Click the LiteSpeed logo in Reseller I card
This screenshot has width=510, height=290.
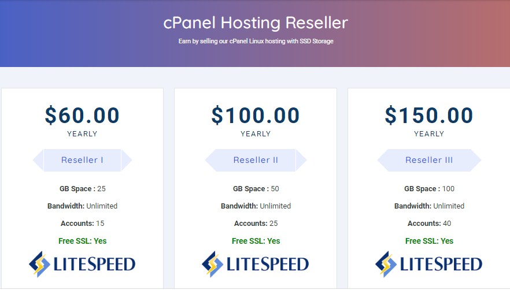[x=82, y=264]
